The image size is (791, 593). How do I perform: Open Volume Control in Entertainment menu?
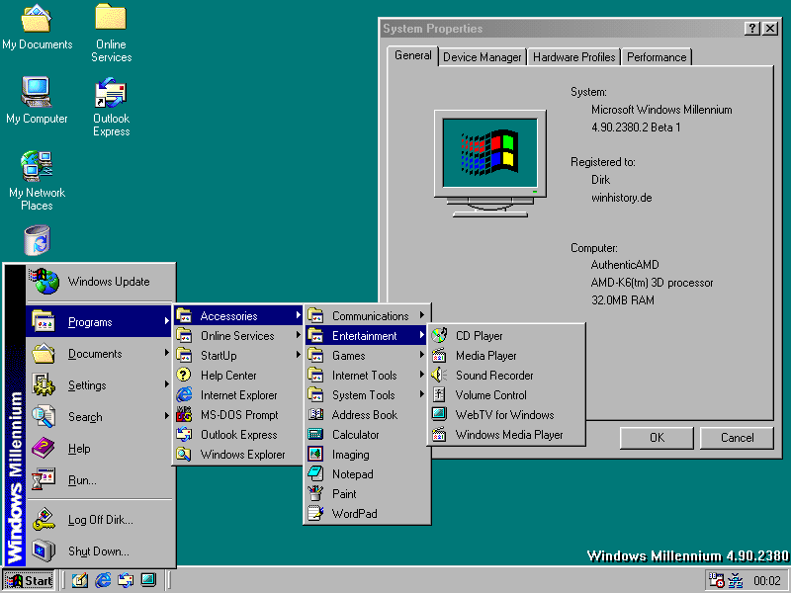point(506,394)
